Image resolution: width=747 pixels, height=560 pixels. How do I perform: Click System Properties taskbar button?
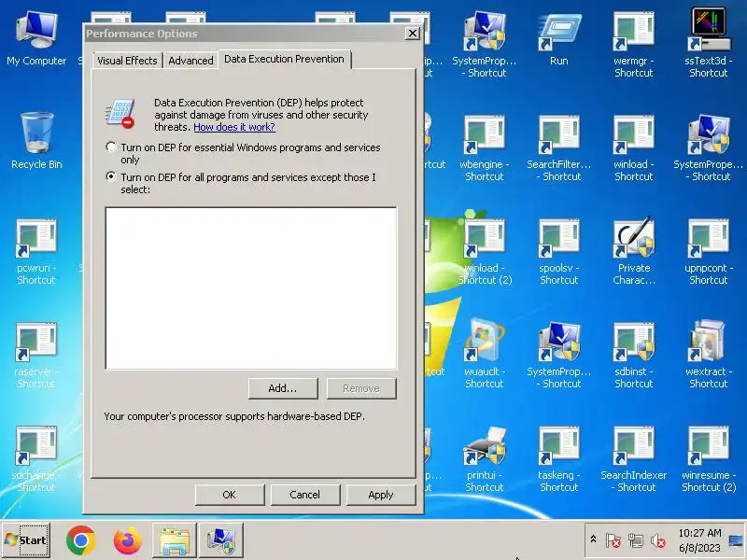pyautogui.click(x=221, y=540)
